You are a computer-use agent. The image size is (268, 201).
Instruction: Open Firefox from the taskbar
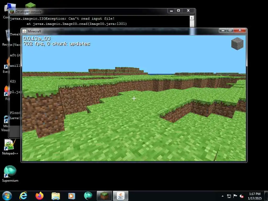40,196
